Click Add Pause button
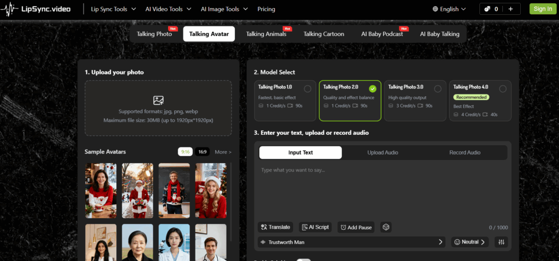Viewport: 559px width, 261px height. pyautogui.click(x=356, y=227)
